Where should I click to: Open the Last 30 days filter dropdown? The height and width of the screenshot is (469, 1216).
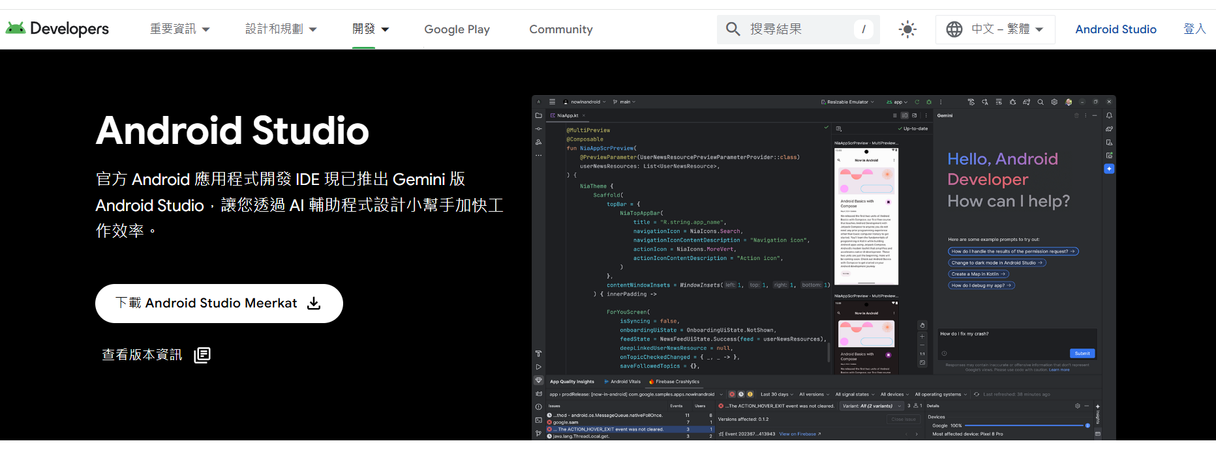(x=777, y=394)
